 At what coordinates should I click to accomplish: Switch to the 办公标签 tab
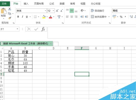[96, 4]
